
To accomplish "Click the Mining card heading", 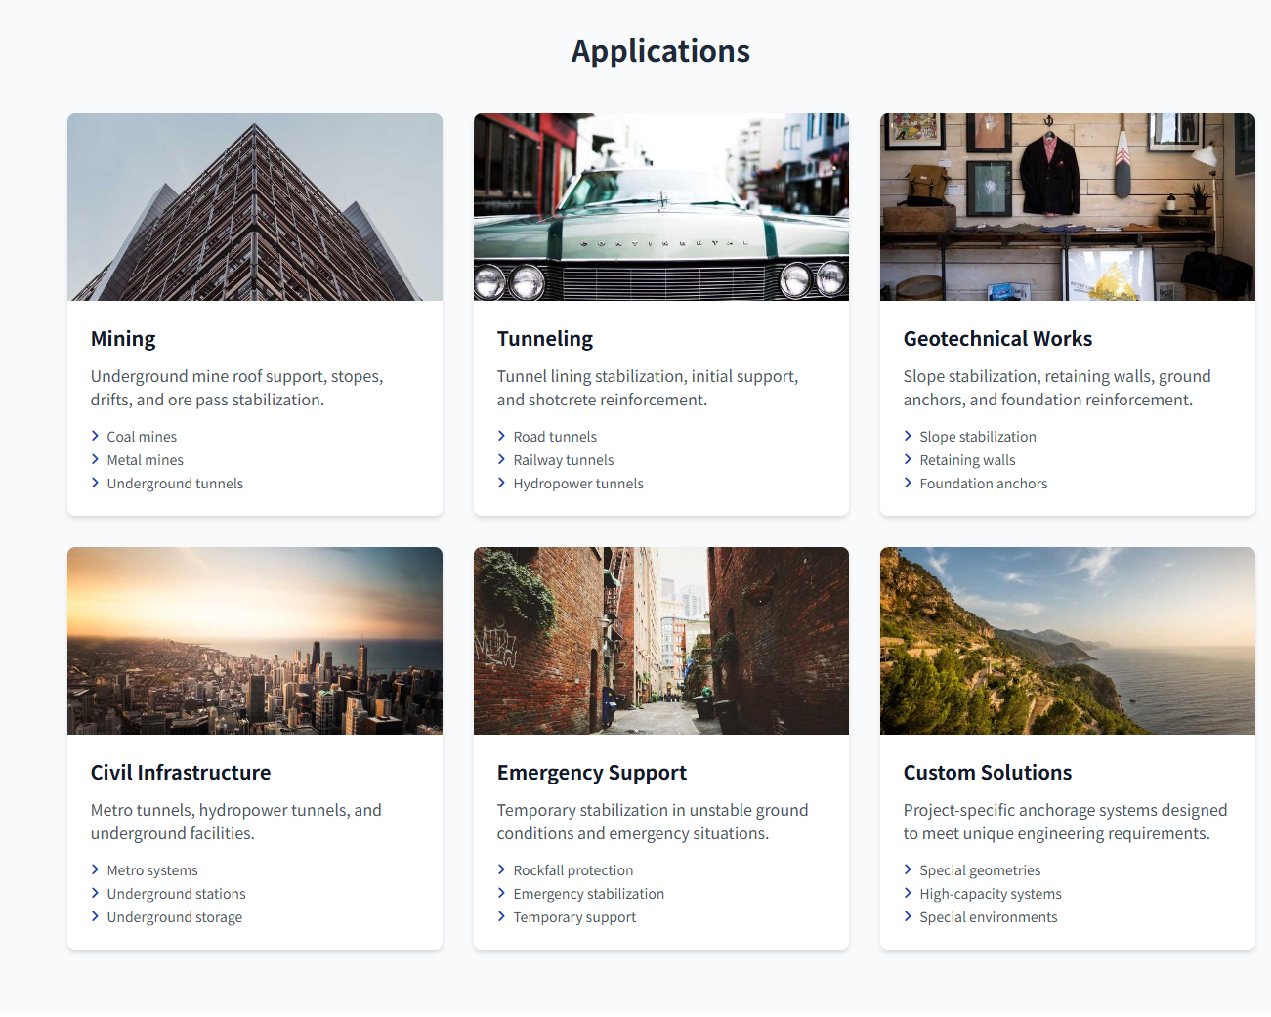I will (123, 339).
